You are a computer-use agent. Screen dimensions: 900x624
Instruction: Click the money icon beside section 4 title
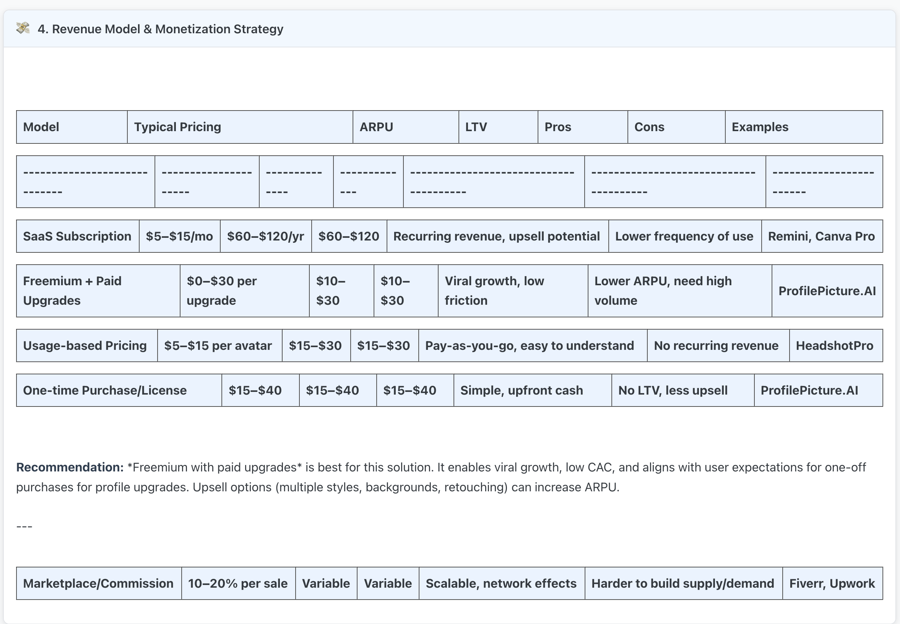click(23, 29)
